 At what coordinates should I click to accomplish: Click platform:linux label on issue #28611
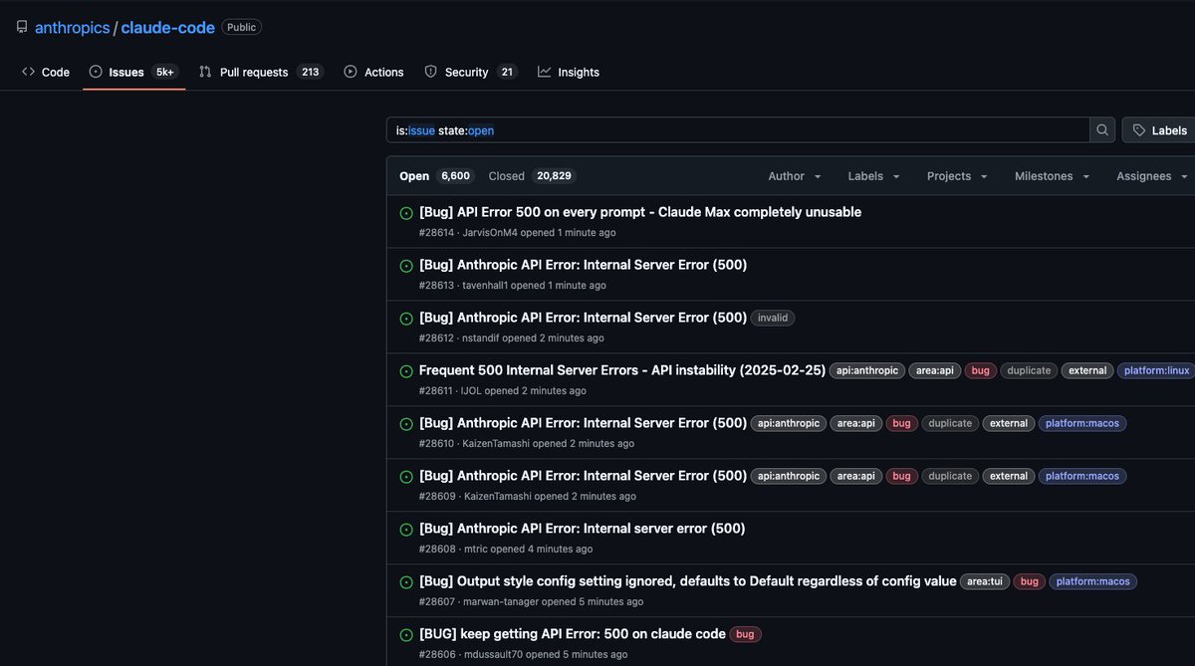pos(1156,371)
